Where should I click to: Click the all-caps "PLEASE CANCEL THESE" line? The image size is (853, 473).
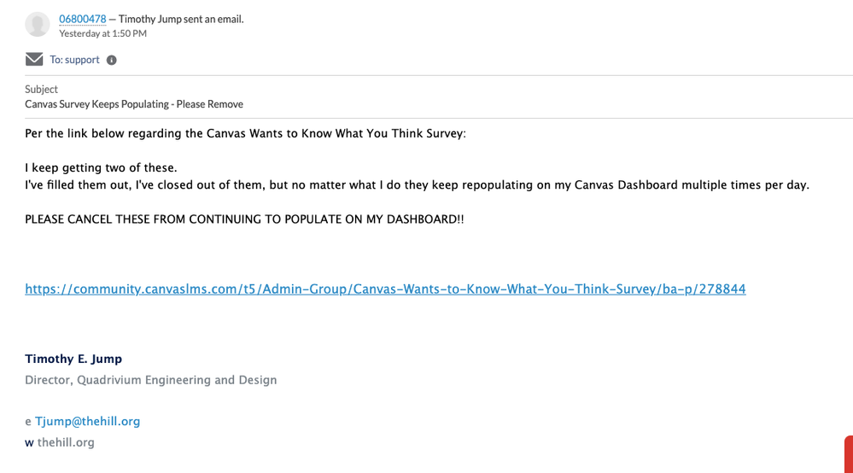point(244,219)
